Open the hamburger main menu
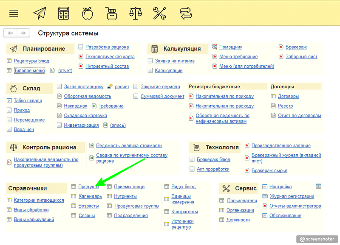This screenshot has height=245, width=340. coord(14,13)
